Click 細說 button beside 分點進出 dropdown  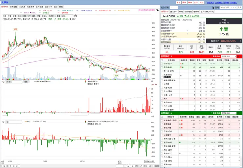[26, 82]
